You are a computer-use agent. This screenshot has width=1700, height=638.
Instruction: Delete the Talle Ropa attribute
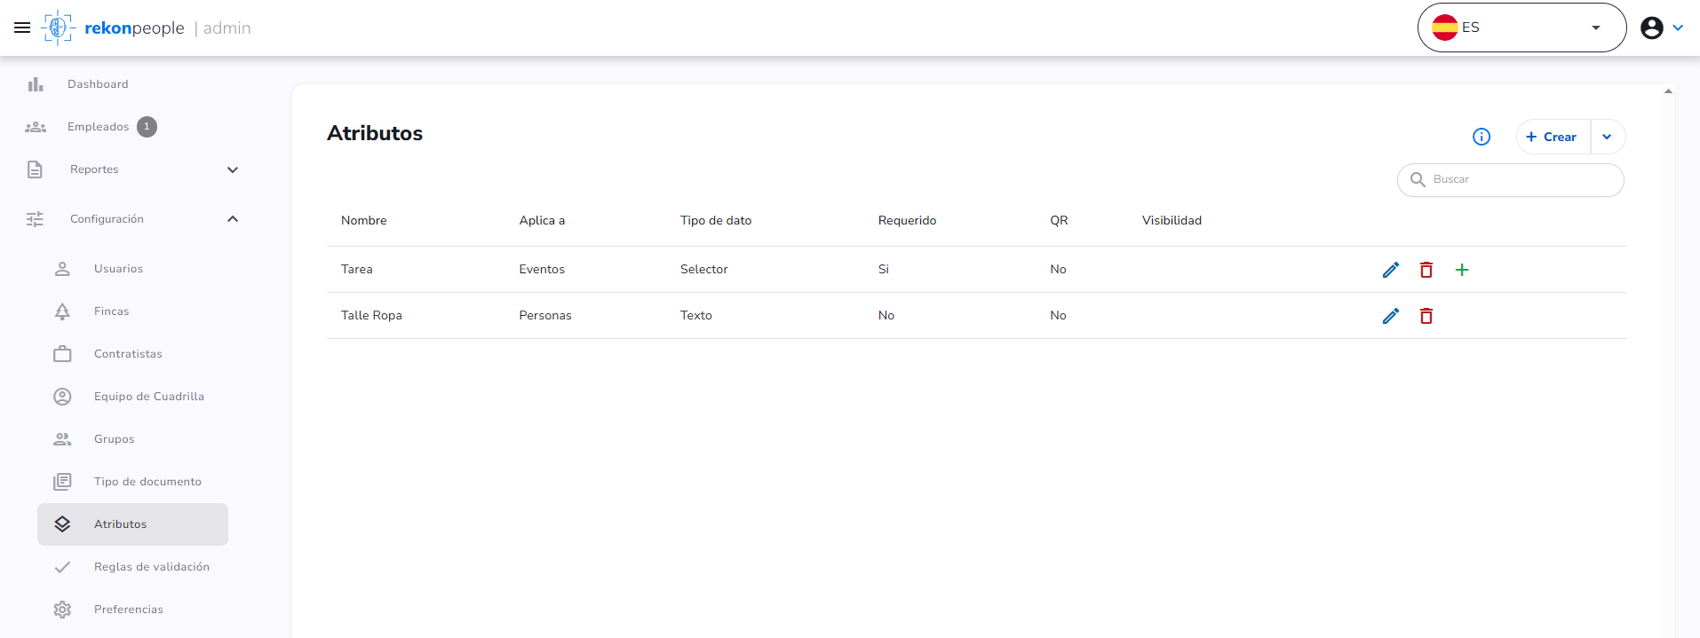point(1426,316)
